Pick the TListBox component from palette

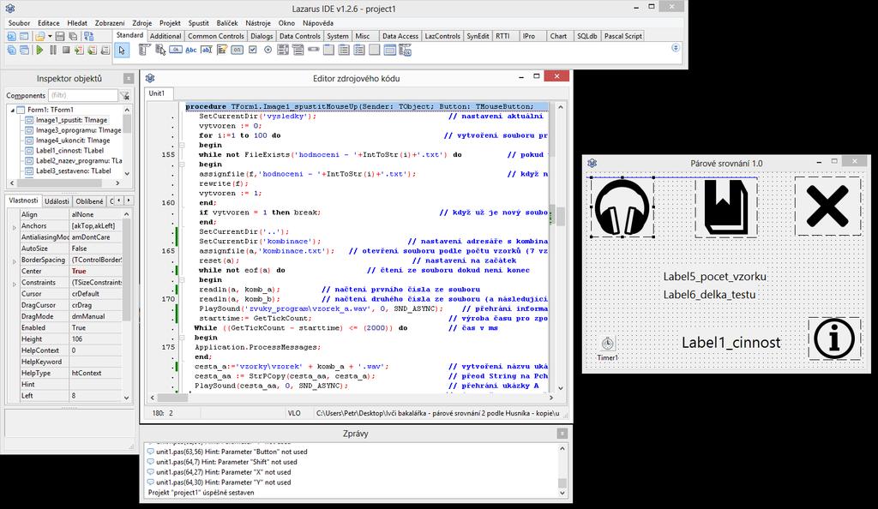(283, 50)
